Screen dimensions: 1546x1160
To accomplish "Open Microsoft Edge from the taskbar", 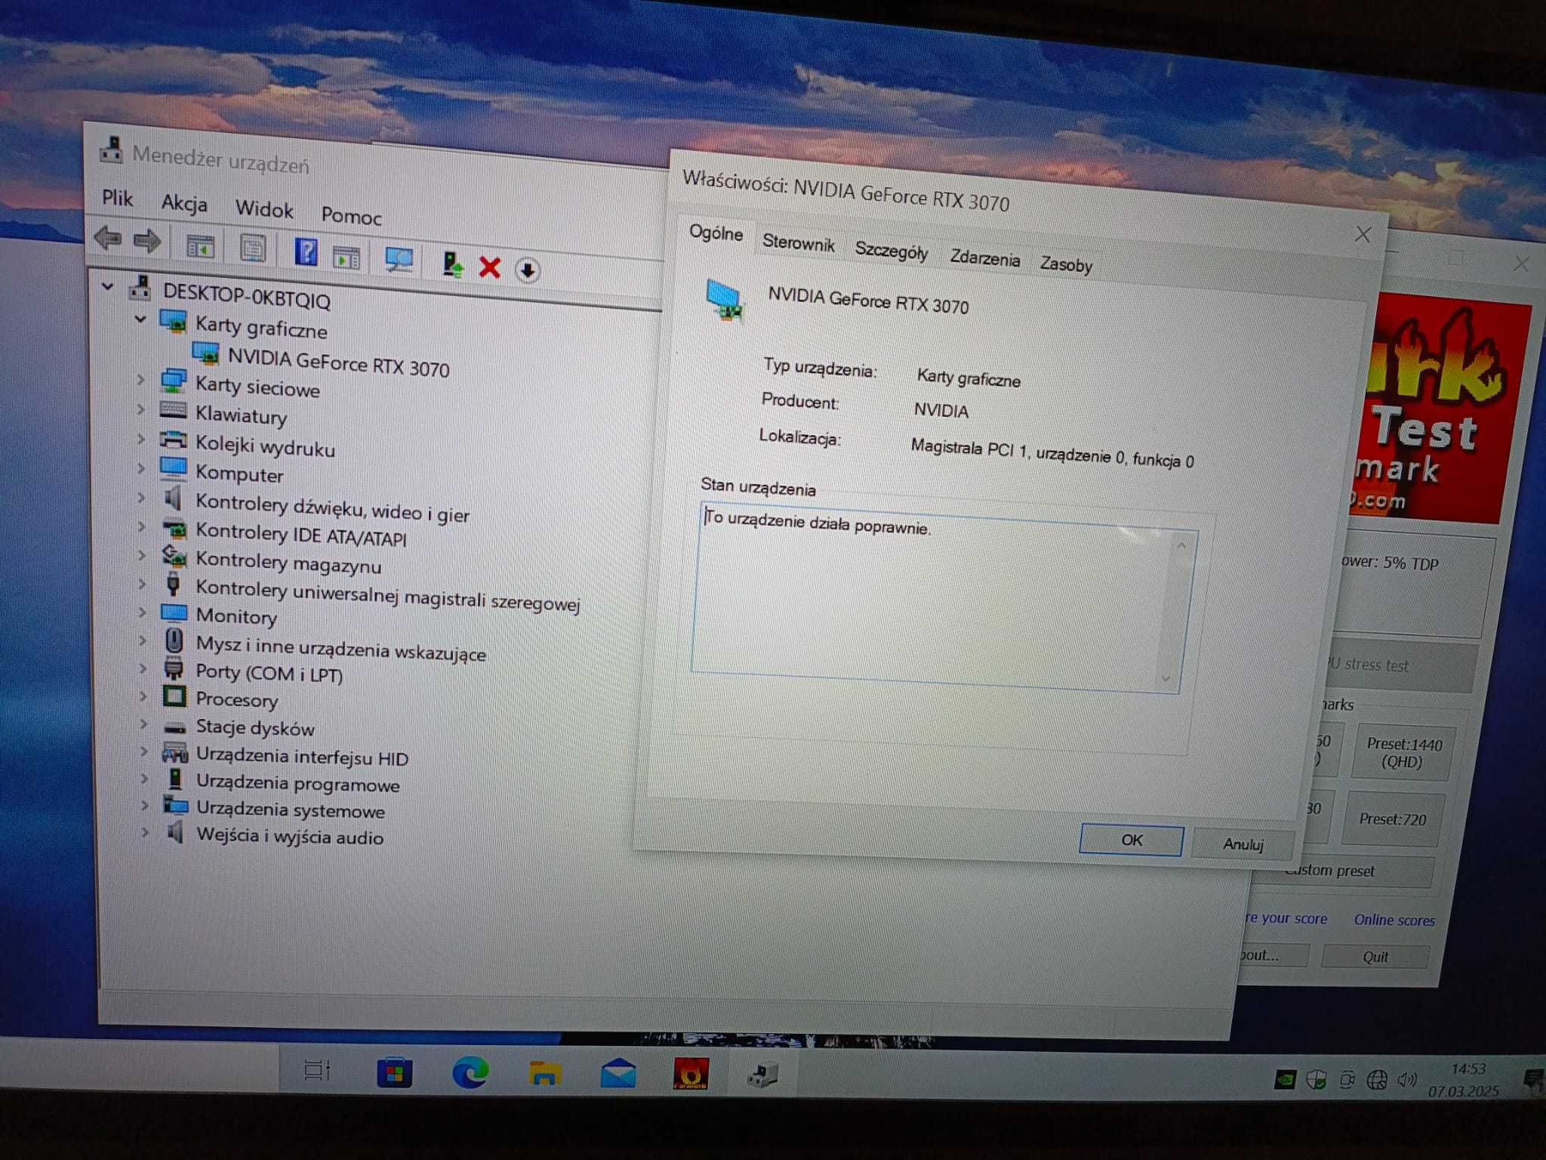I will [470, 1072].
